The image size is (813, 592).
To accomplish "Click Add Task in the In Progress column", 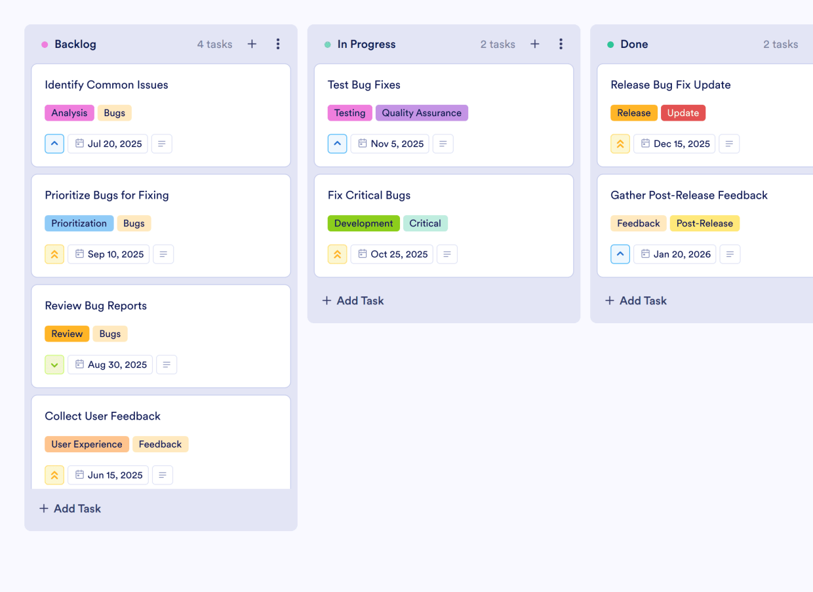I will 353,300.
